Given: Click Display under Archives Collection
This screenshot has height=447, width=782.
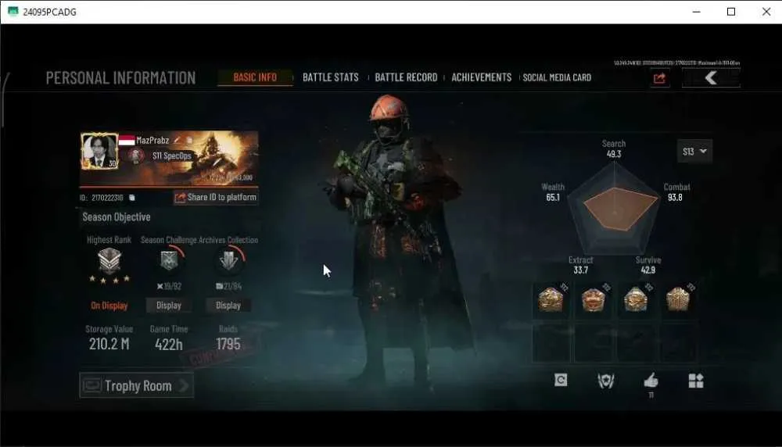Looking at the screenshot, I should 228,306.
